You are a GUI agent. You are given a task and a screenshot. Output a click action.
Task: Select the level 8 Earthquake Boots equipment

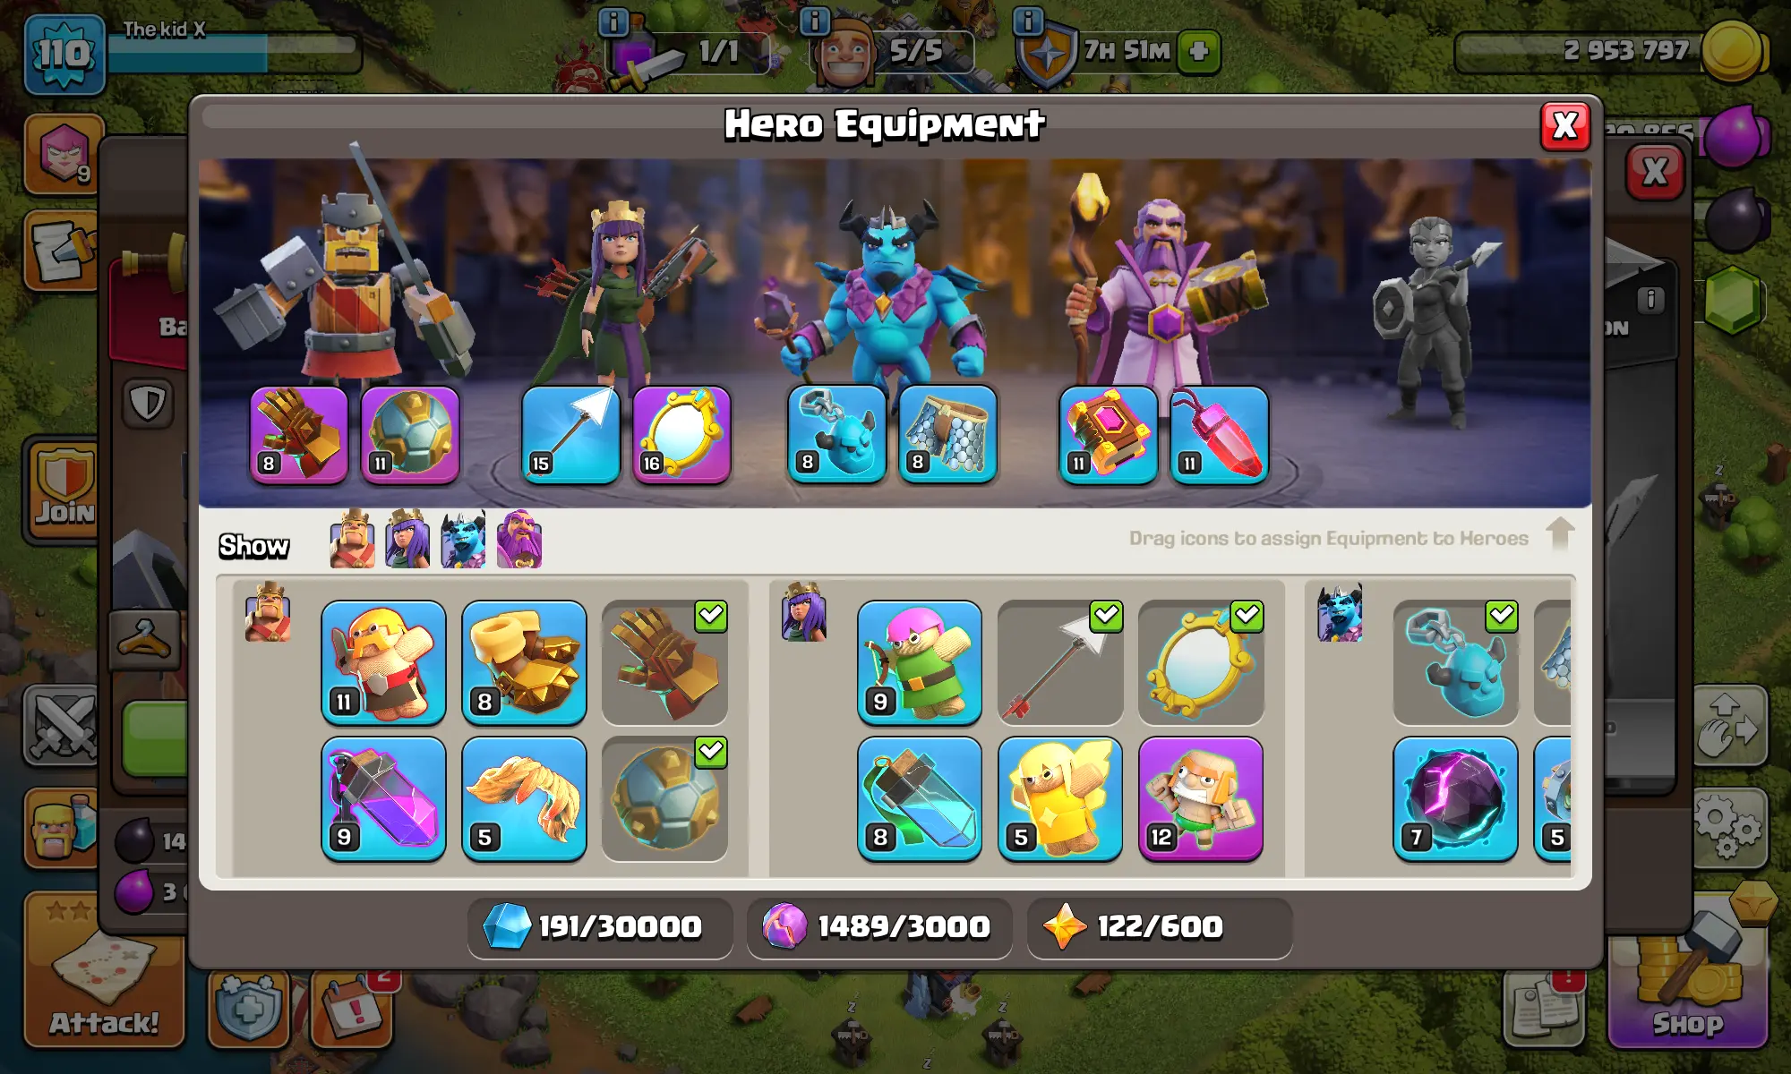524,662
